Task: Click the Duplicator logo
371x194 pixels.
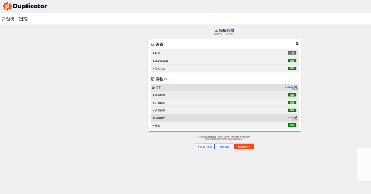Action: coord(25,6)
